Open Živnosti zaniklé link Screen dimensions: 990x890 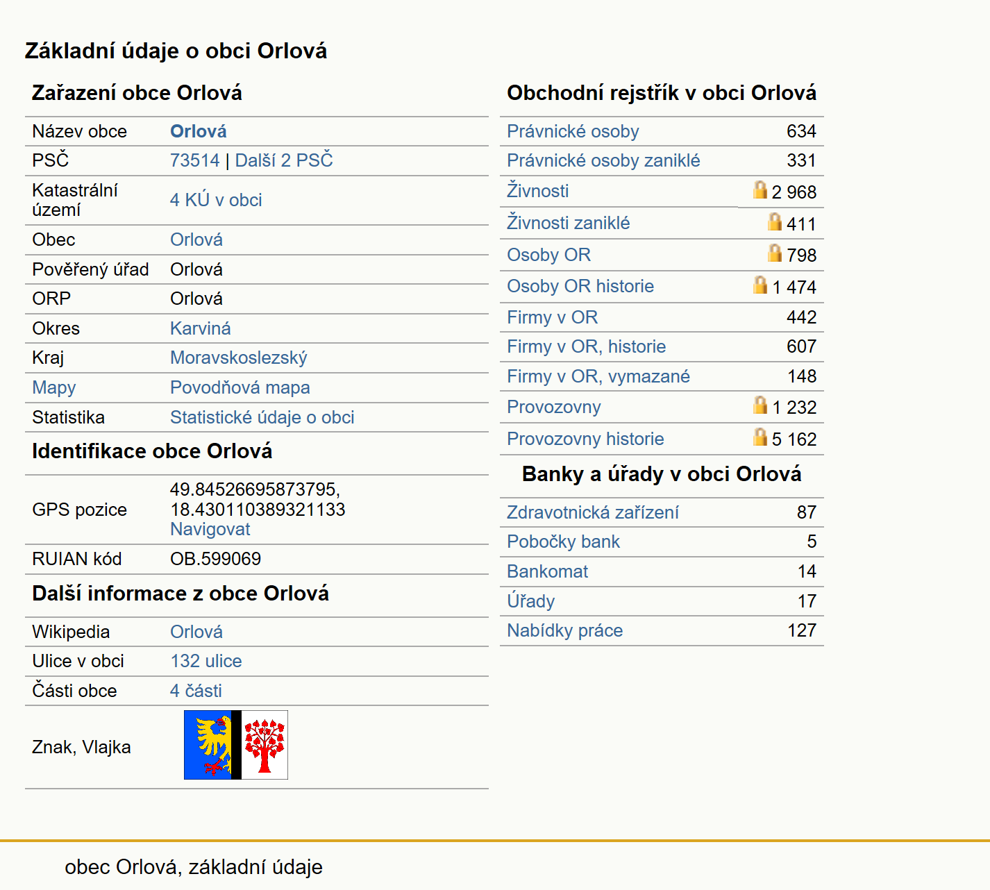tap(569, 223)
